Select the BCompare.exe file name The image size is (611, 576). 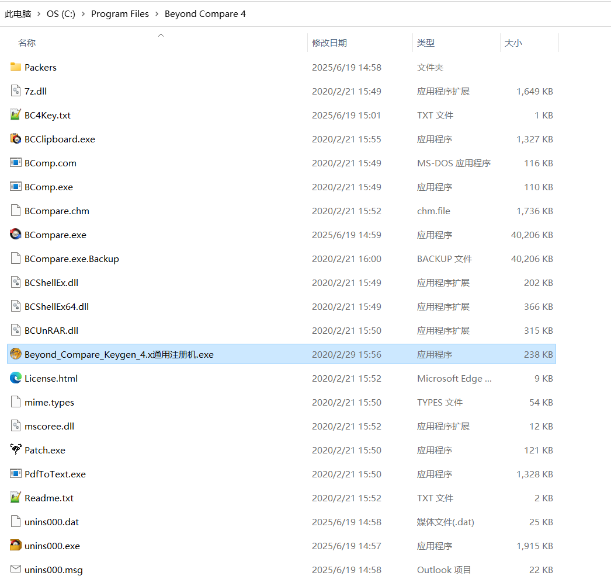tap(55, 235)
